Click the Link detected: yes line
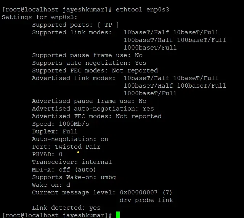The image size is (244, 218). 66,208
